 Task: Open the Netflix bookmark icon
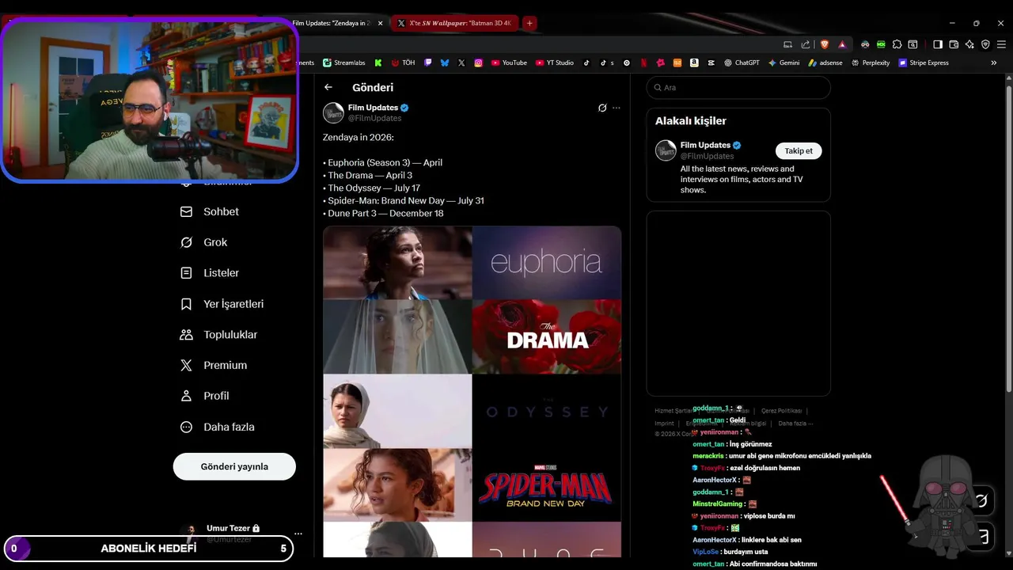tap(643, 63)
